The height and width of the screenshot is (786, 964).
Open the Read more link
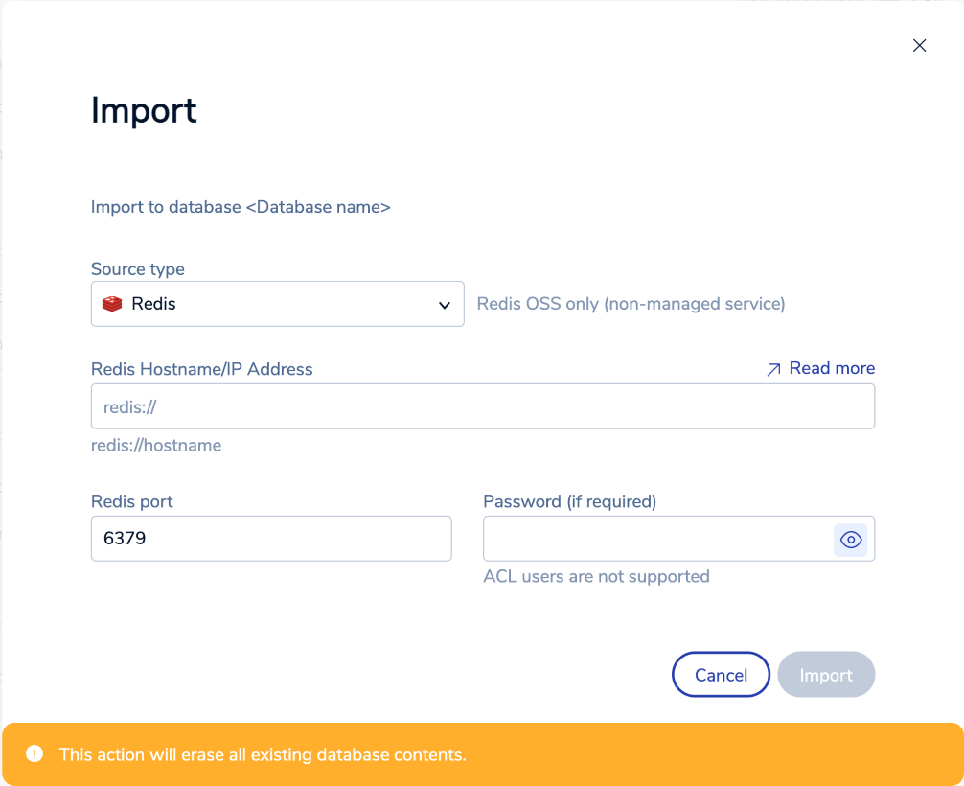coord(831,368)
